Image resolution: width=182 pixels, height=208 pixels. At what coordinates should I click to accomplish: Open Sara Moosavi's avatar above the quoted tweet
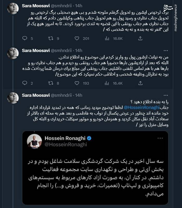[x=12, y=97]
